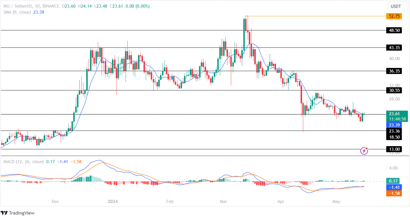Click the 40.00 price axis tick

coord(395,59)
